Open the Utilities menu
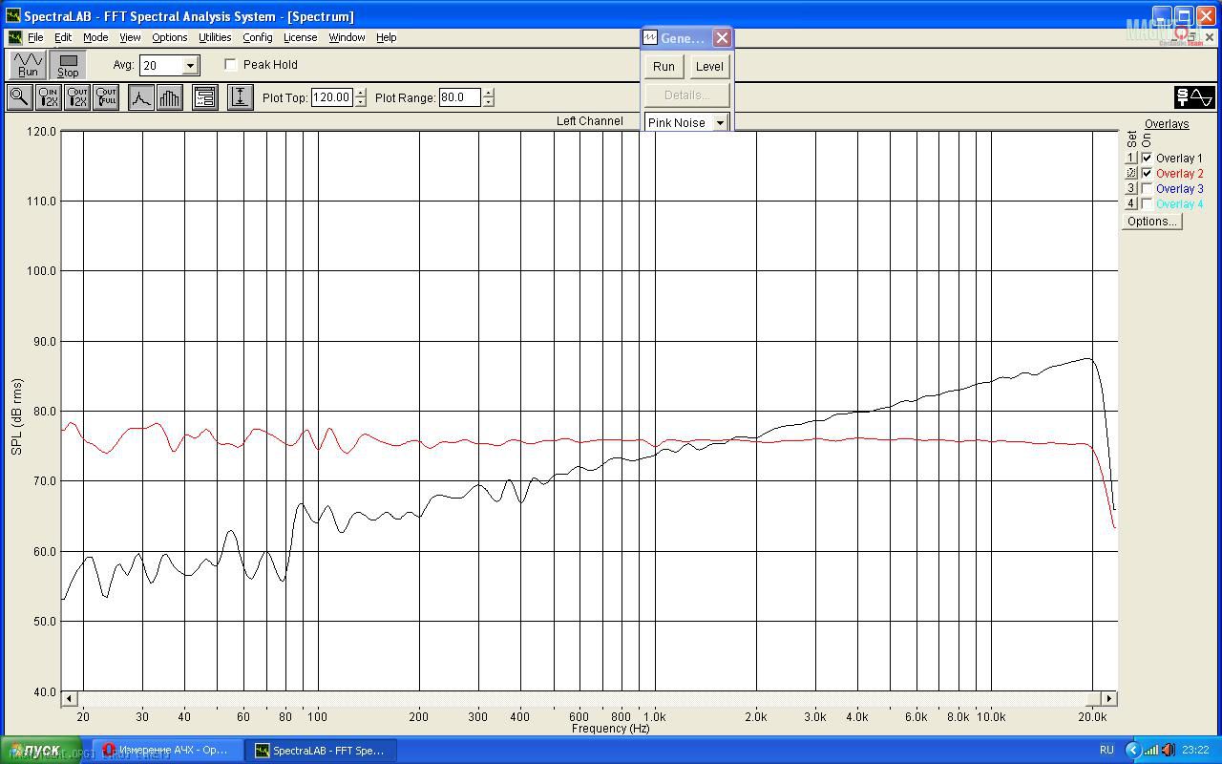Viewport: 1222px width, 764px height. tap(215, 37)
